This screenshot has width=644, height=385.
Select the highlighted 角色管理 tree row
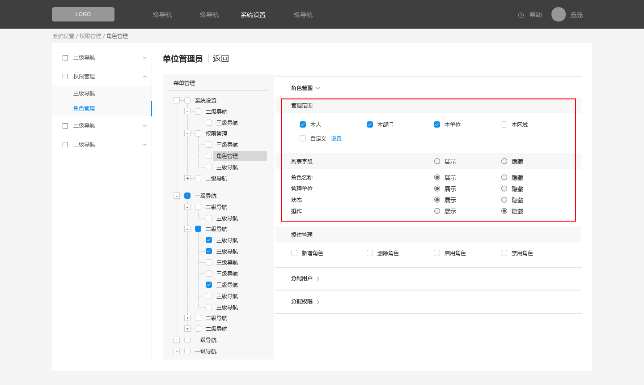(x=240, y=156)
